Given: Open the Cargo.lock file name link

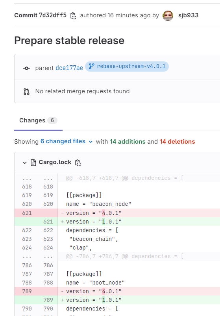Looking at the screenshot, I should click(x=55, y=162).
